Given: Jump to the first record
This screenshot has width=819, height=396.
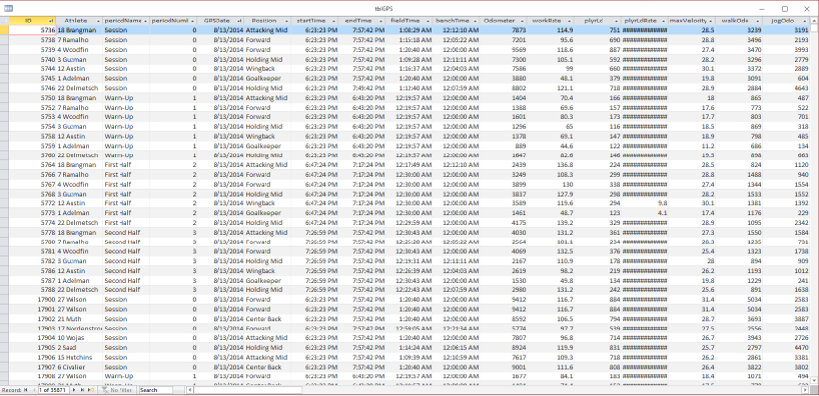Looking at the screenshot, I should [24, 390].
